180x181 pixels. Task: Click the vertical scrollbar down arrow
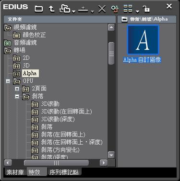pos(111,155)
